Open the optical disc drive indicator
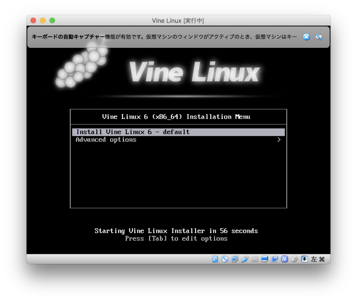This screenshot has width=357, height=302. (x=225, y=259)
